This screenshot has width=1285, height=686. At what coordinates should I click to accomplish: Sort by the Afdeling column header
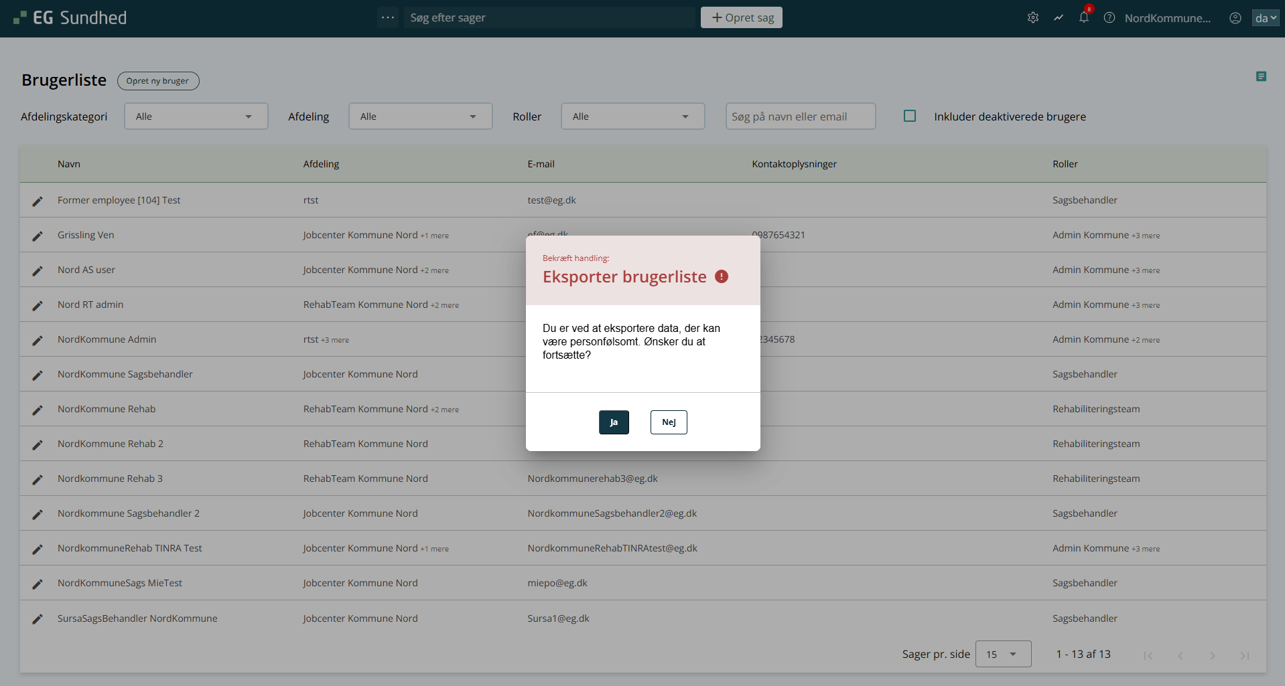tap(321, 164)
